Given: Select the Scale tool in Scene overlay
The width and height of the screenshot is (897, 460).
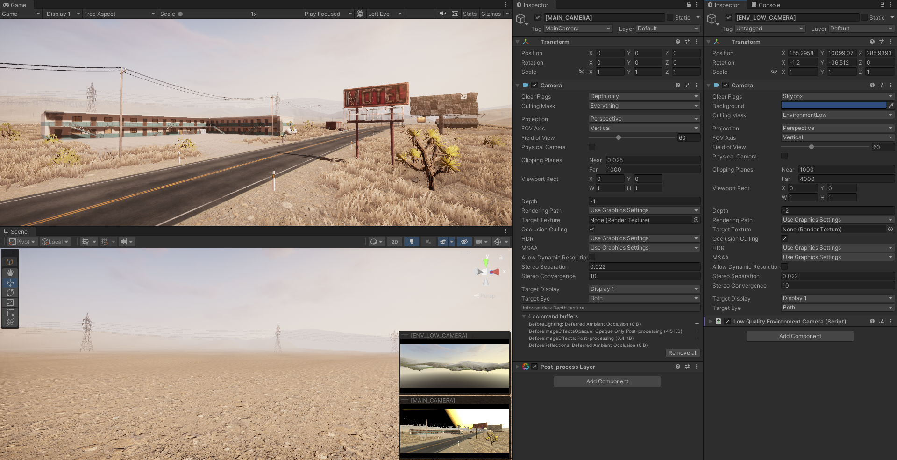Looking at the screenshot, I should (10, 302).
